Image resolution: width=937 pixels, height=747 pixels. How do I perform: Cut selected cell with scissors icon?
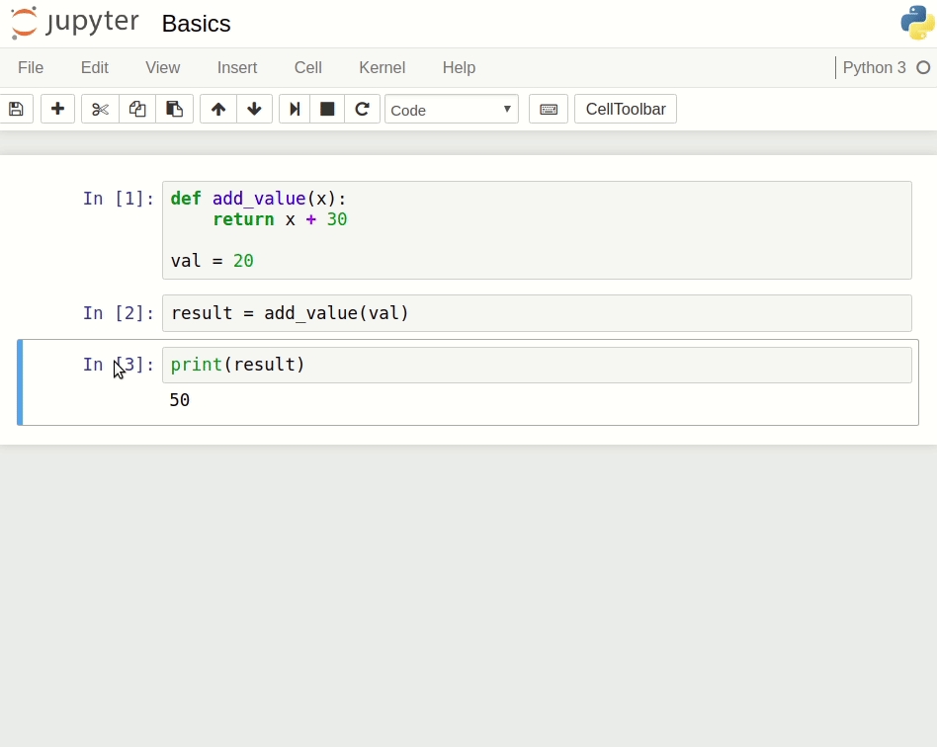coord(100,109)
